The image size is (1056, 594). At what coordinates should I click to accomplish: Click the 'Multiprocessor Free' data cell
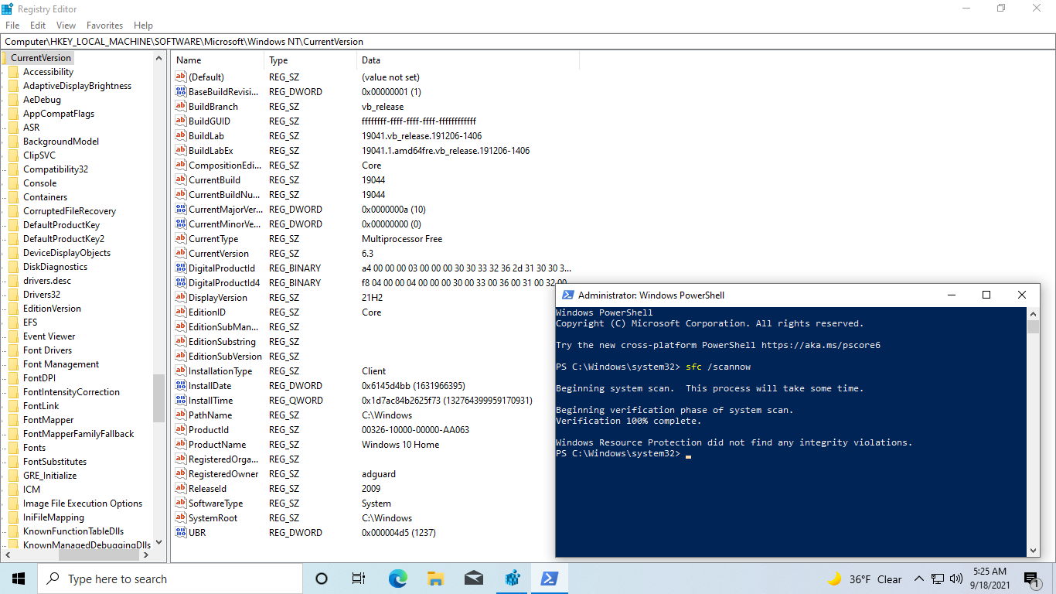click(x=402, y=239)
